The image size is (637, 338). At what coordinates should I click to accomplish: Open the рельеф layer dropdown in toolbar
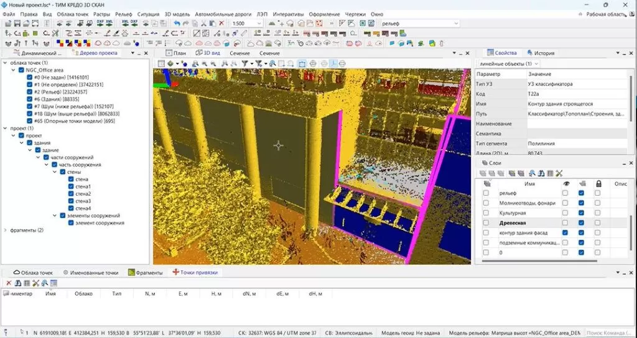455,24
